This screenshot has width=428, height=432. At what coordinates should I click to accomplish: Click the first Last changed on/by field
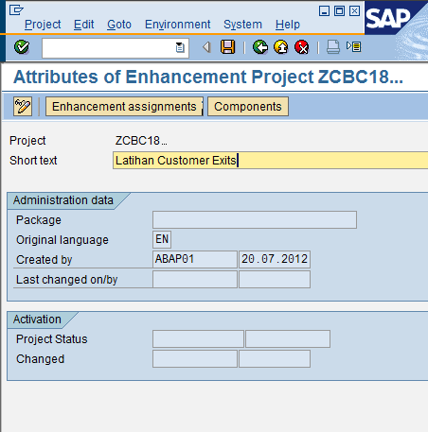195,279
